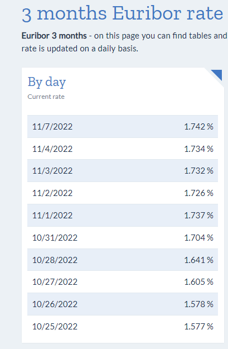The image size is (228, 349).
Task: Select the 10/31/2022 date
Action: pyautogui.click(x=55, y=238)
